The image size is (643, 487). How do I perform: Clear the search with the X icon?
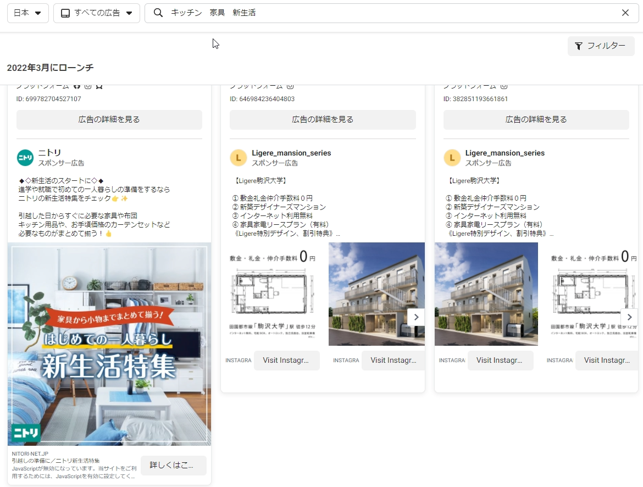pyautogui.click(x=625, y=13)
